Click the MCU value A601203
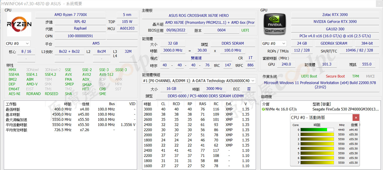 [x=127, y=29]
